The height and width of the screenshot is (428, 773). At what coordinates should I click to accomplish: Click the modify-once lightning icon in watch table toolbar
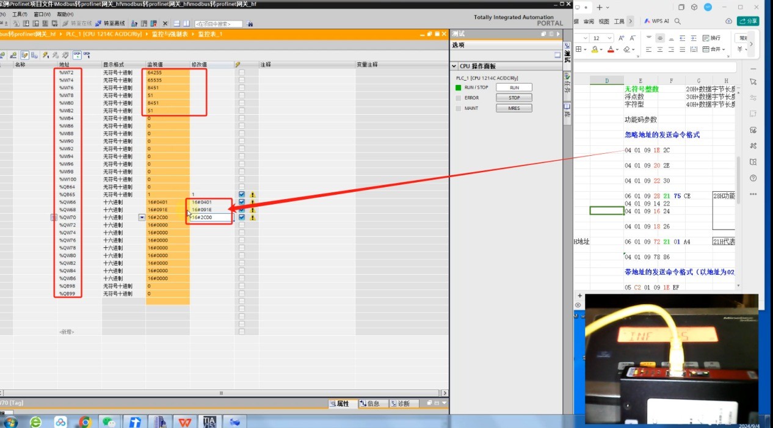[x=45, y=55]
